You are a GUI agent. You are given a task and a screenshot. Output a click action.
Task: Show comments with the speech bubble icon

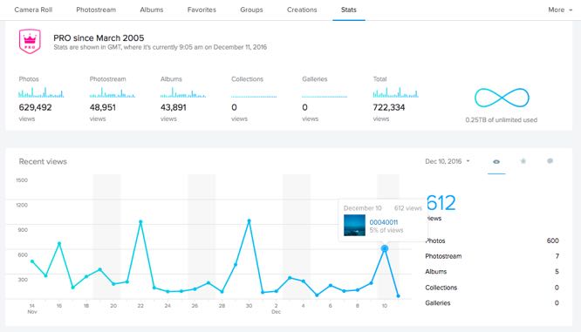coord(550,161)
